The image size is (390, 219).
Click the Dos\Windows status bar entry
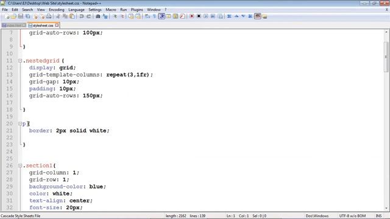pos(317,216)
